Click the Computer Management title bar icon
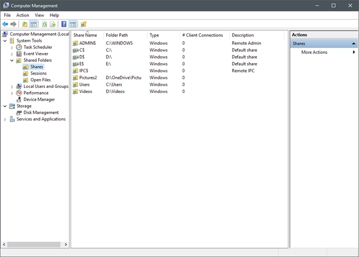 tap(6, 6)
